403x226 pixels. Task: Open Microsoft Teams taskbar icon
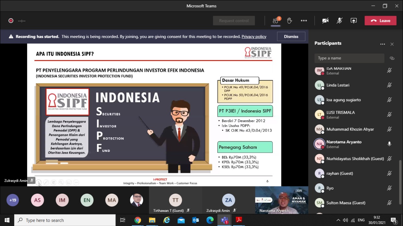point(224,220)
